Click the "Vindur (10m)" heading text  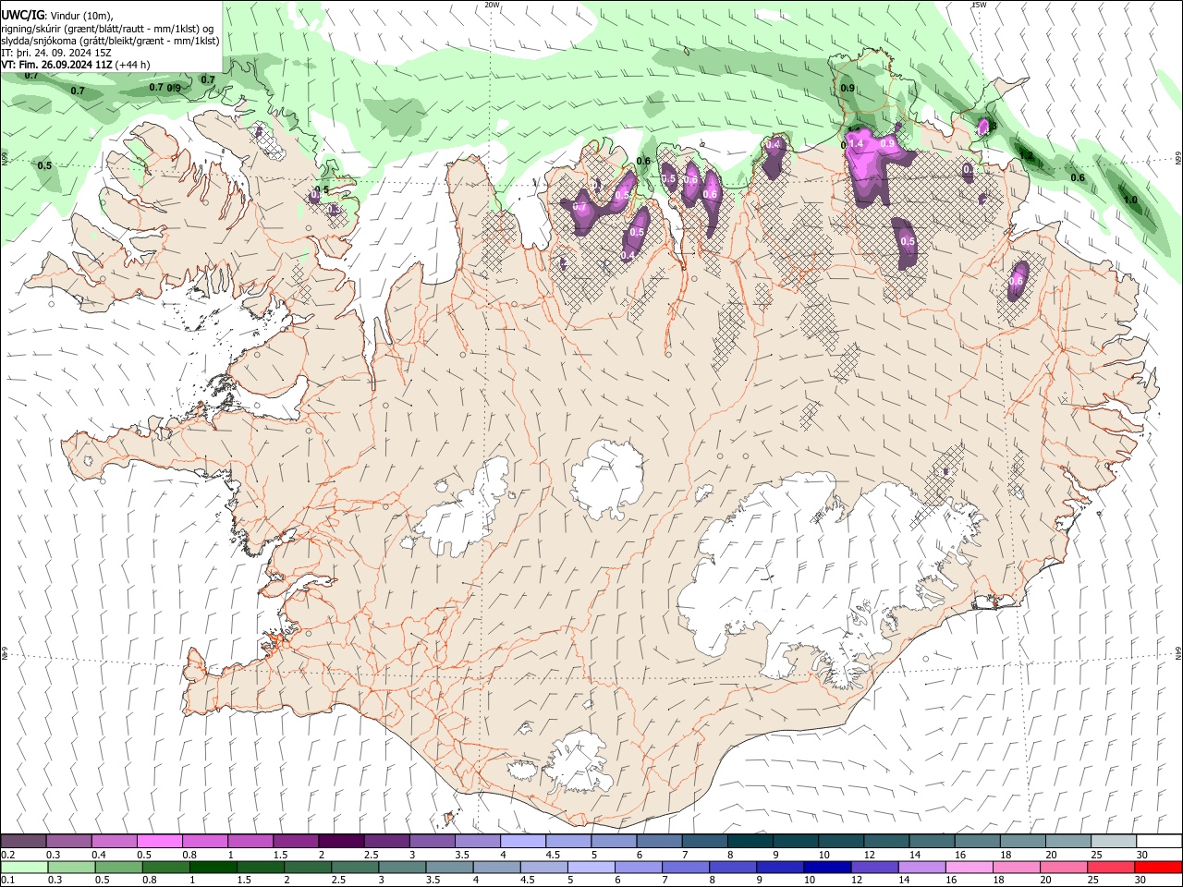click(81, 16)
